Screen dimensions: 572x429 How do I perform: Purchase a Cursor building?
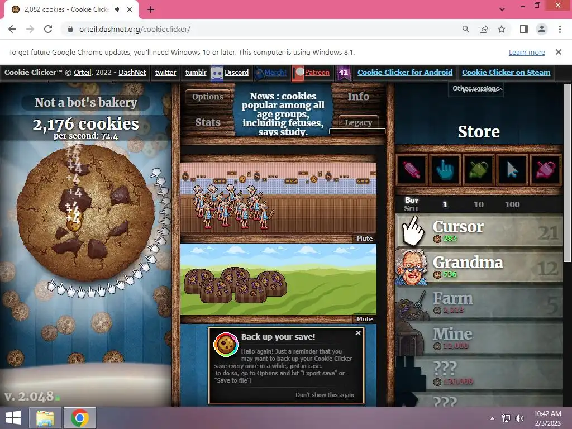click(x=479, y=231)
